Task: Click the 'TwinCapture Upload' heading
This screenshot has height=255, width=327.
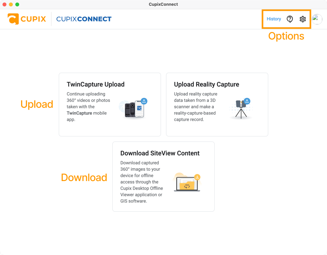Action: tap(95, 84)
